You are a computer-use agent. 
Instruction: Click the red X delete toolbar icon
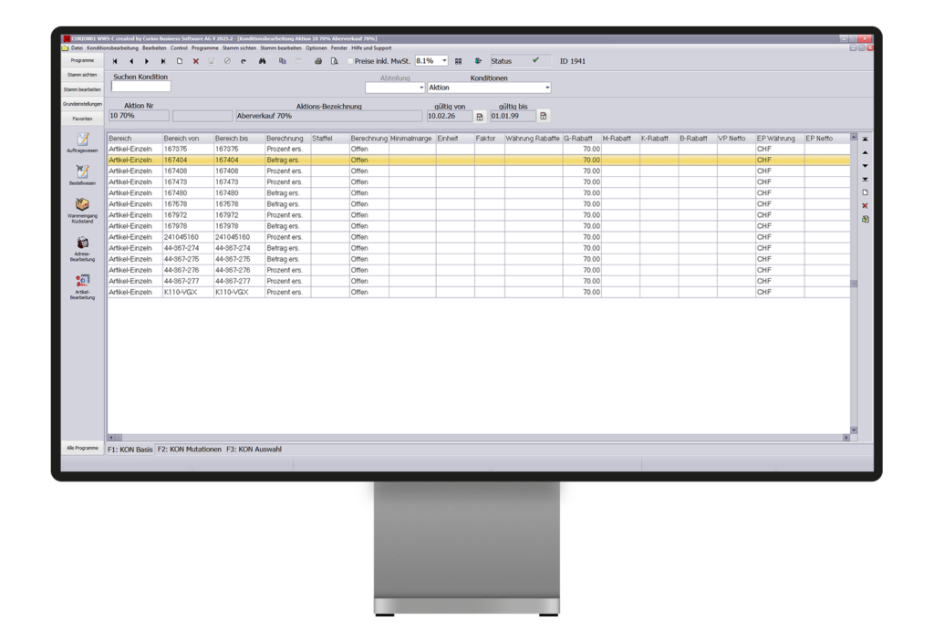195,61
